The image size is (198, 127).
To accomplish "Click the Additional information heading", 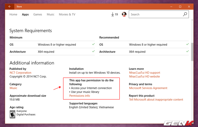I will 32,63.
